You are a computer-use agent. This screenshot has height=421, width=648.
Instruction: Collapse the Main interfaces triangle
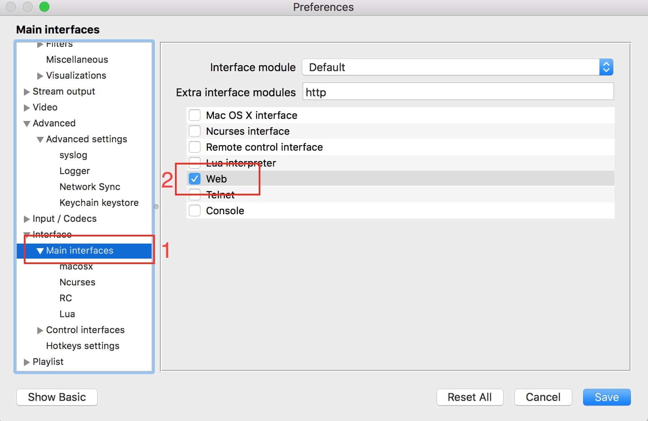coord(40,251)
